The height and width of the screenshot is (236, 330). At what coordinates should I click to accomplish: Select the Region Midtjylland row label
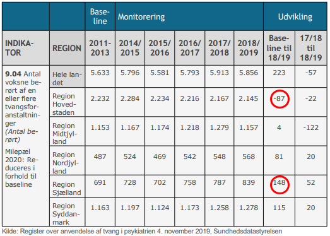(x=67, y=131)
